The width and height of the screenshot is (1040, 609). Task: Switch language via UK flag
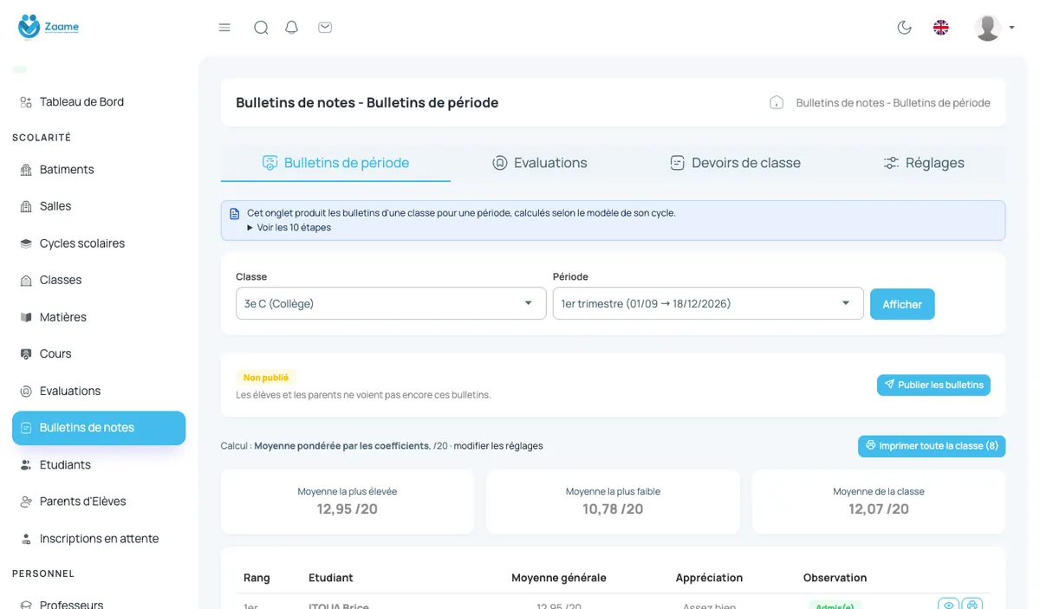pos(940,28)
